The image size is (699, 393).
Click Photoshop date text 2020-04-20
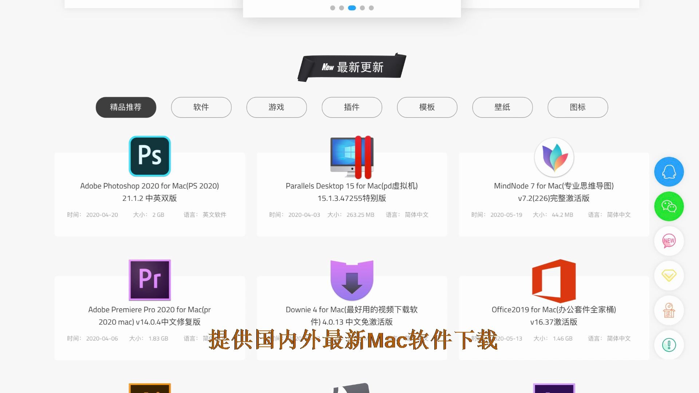pos(102,215)
